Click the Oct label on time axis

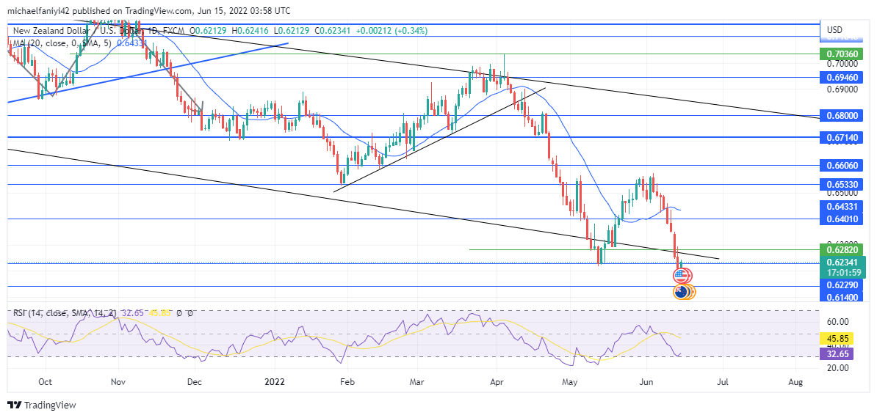tap(46, 382)
